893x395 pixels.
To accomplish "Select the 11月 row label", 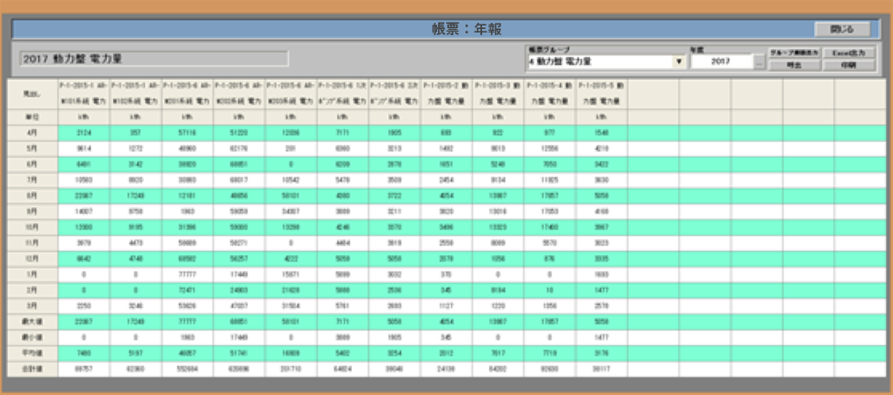I will pos(32,244).
